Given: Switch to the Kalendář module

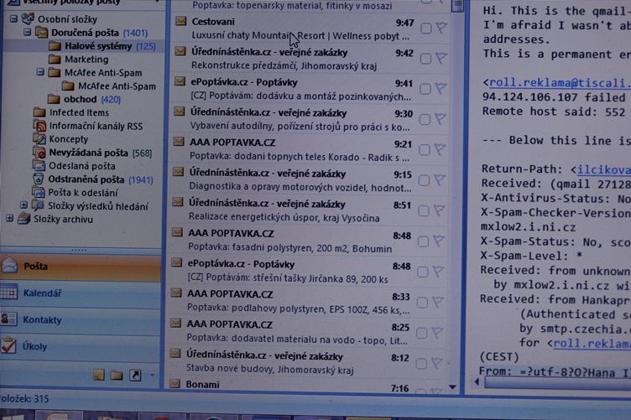Looking at the screenshot, I should click(x=81, y=293).
